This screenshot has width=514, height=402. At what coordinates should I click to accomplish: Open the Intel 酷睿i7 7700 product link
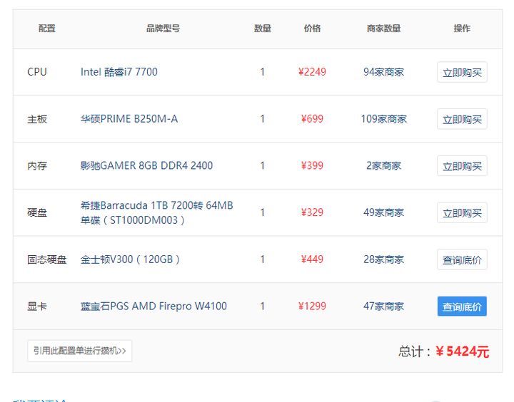coord(119,72)
